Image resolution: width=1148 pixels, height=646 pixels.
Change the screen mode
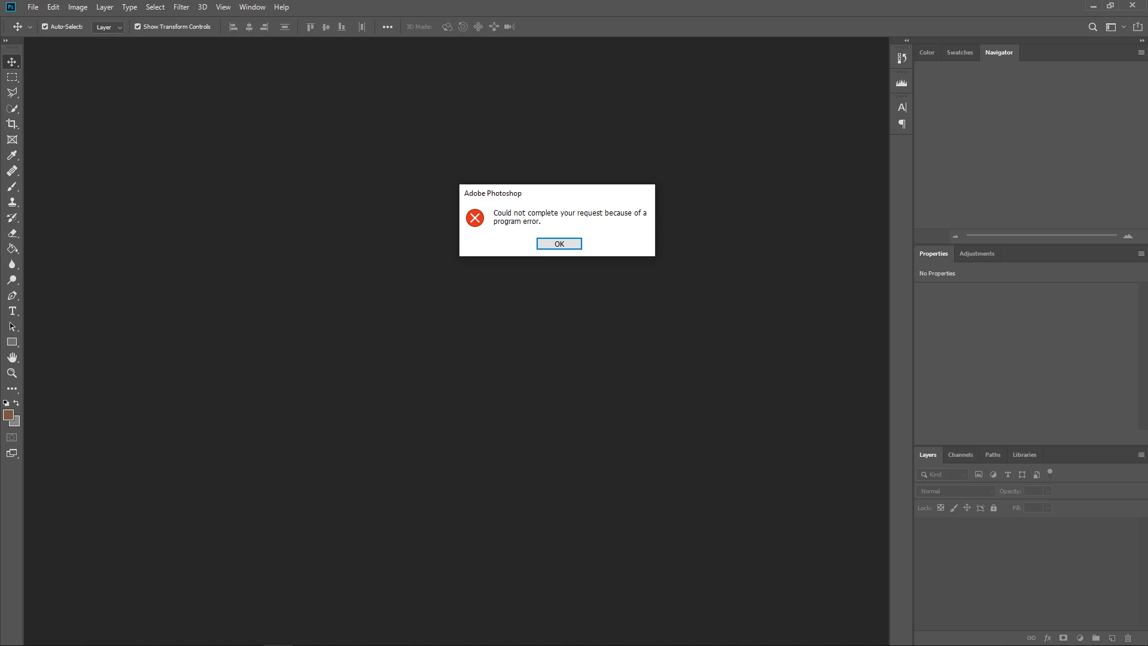tap(12, 453)
